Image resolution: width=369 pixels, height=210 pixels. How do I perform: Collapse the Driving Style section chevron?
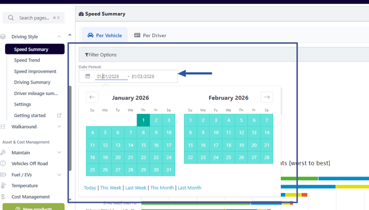coord(59,37)
